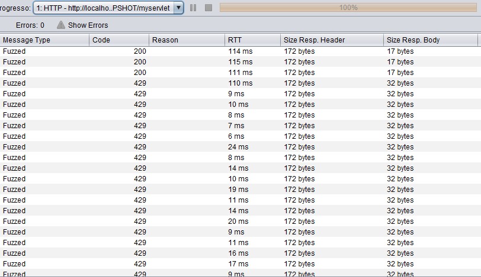Select the row with RTT 111 ms

click(x=240, y=73)
